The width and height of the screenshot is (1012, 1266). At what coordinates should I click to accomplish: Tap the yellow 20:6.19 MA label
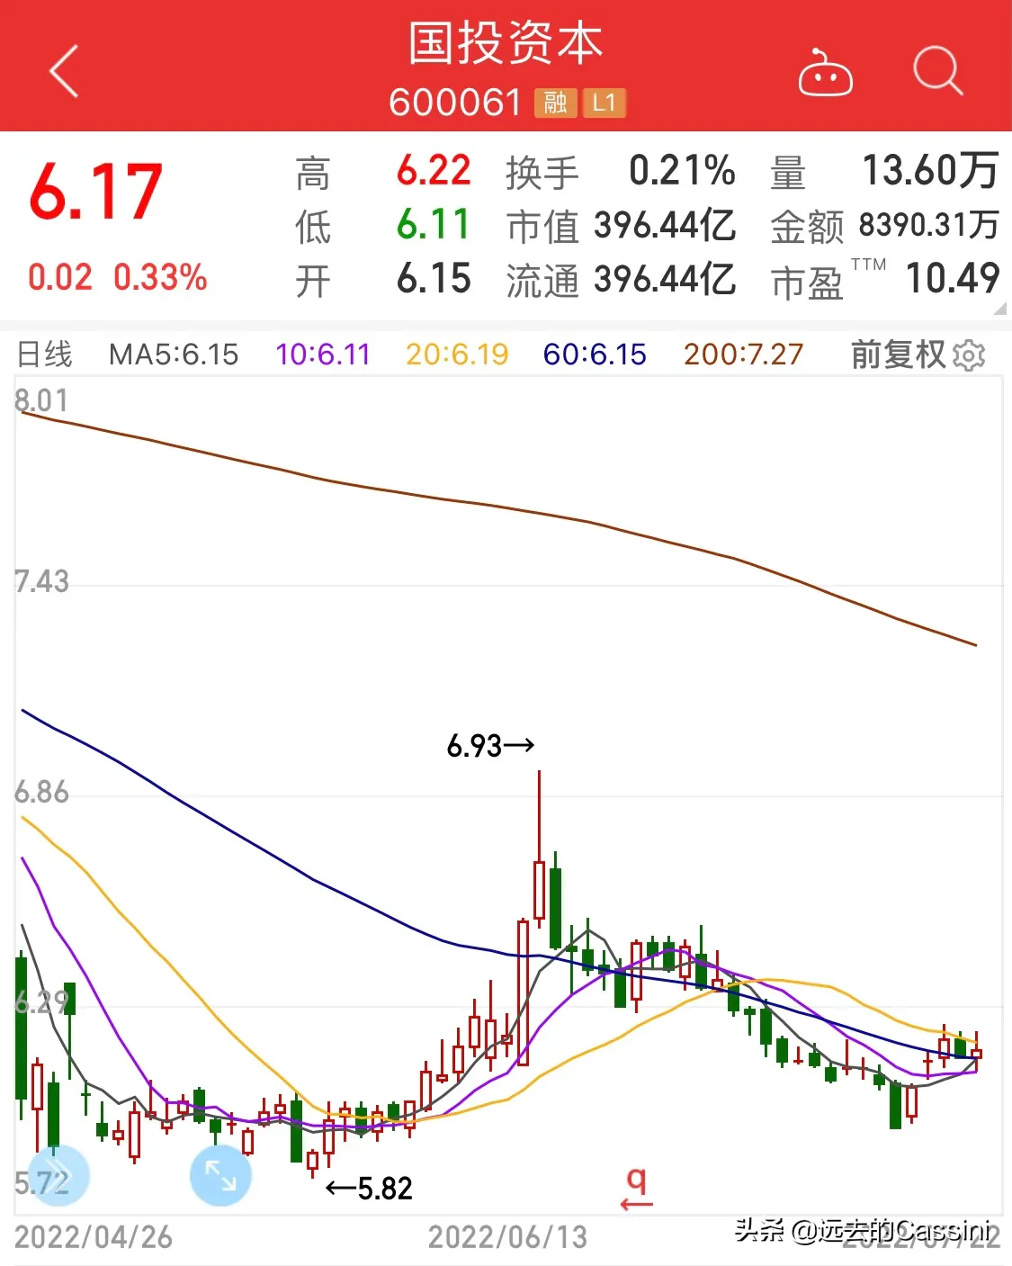pyautogui.click(x=457, y=355)
